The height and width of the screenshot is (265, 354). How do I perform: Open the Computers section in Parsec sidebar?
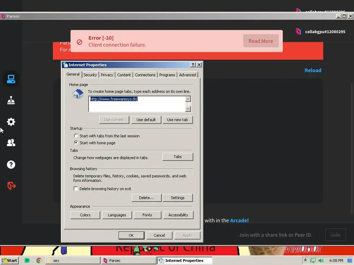pos(11,79)
